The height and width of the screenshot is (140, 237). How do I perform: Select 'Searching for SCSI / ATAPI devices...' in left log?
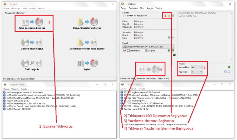[27, 104]
